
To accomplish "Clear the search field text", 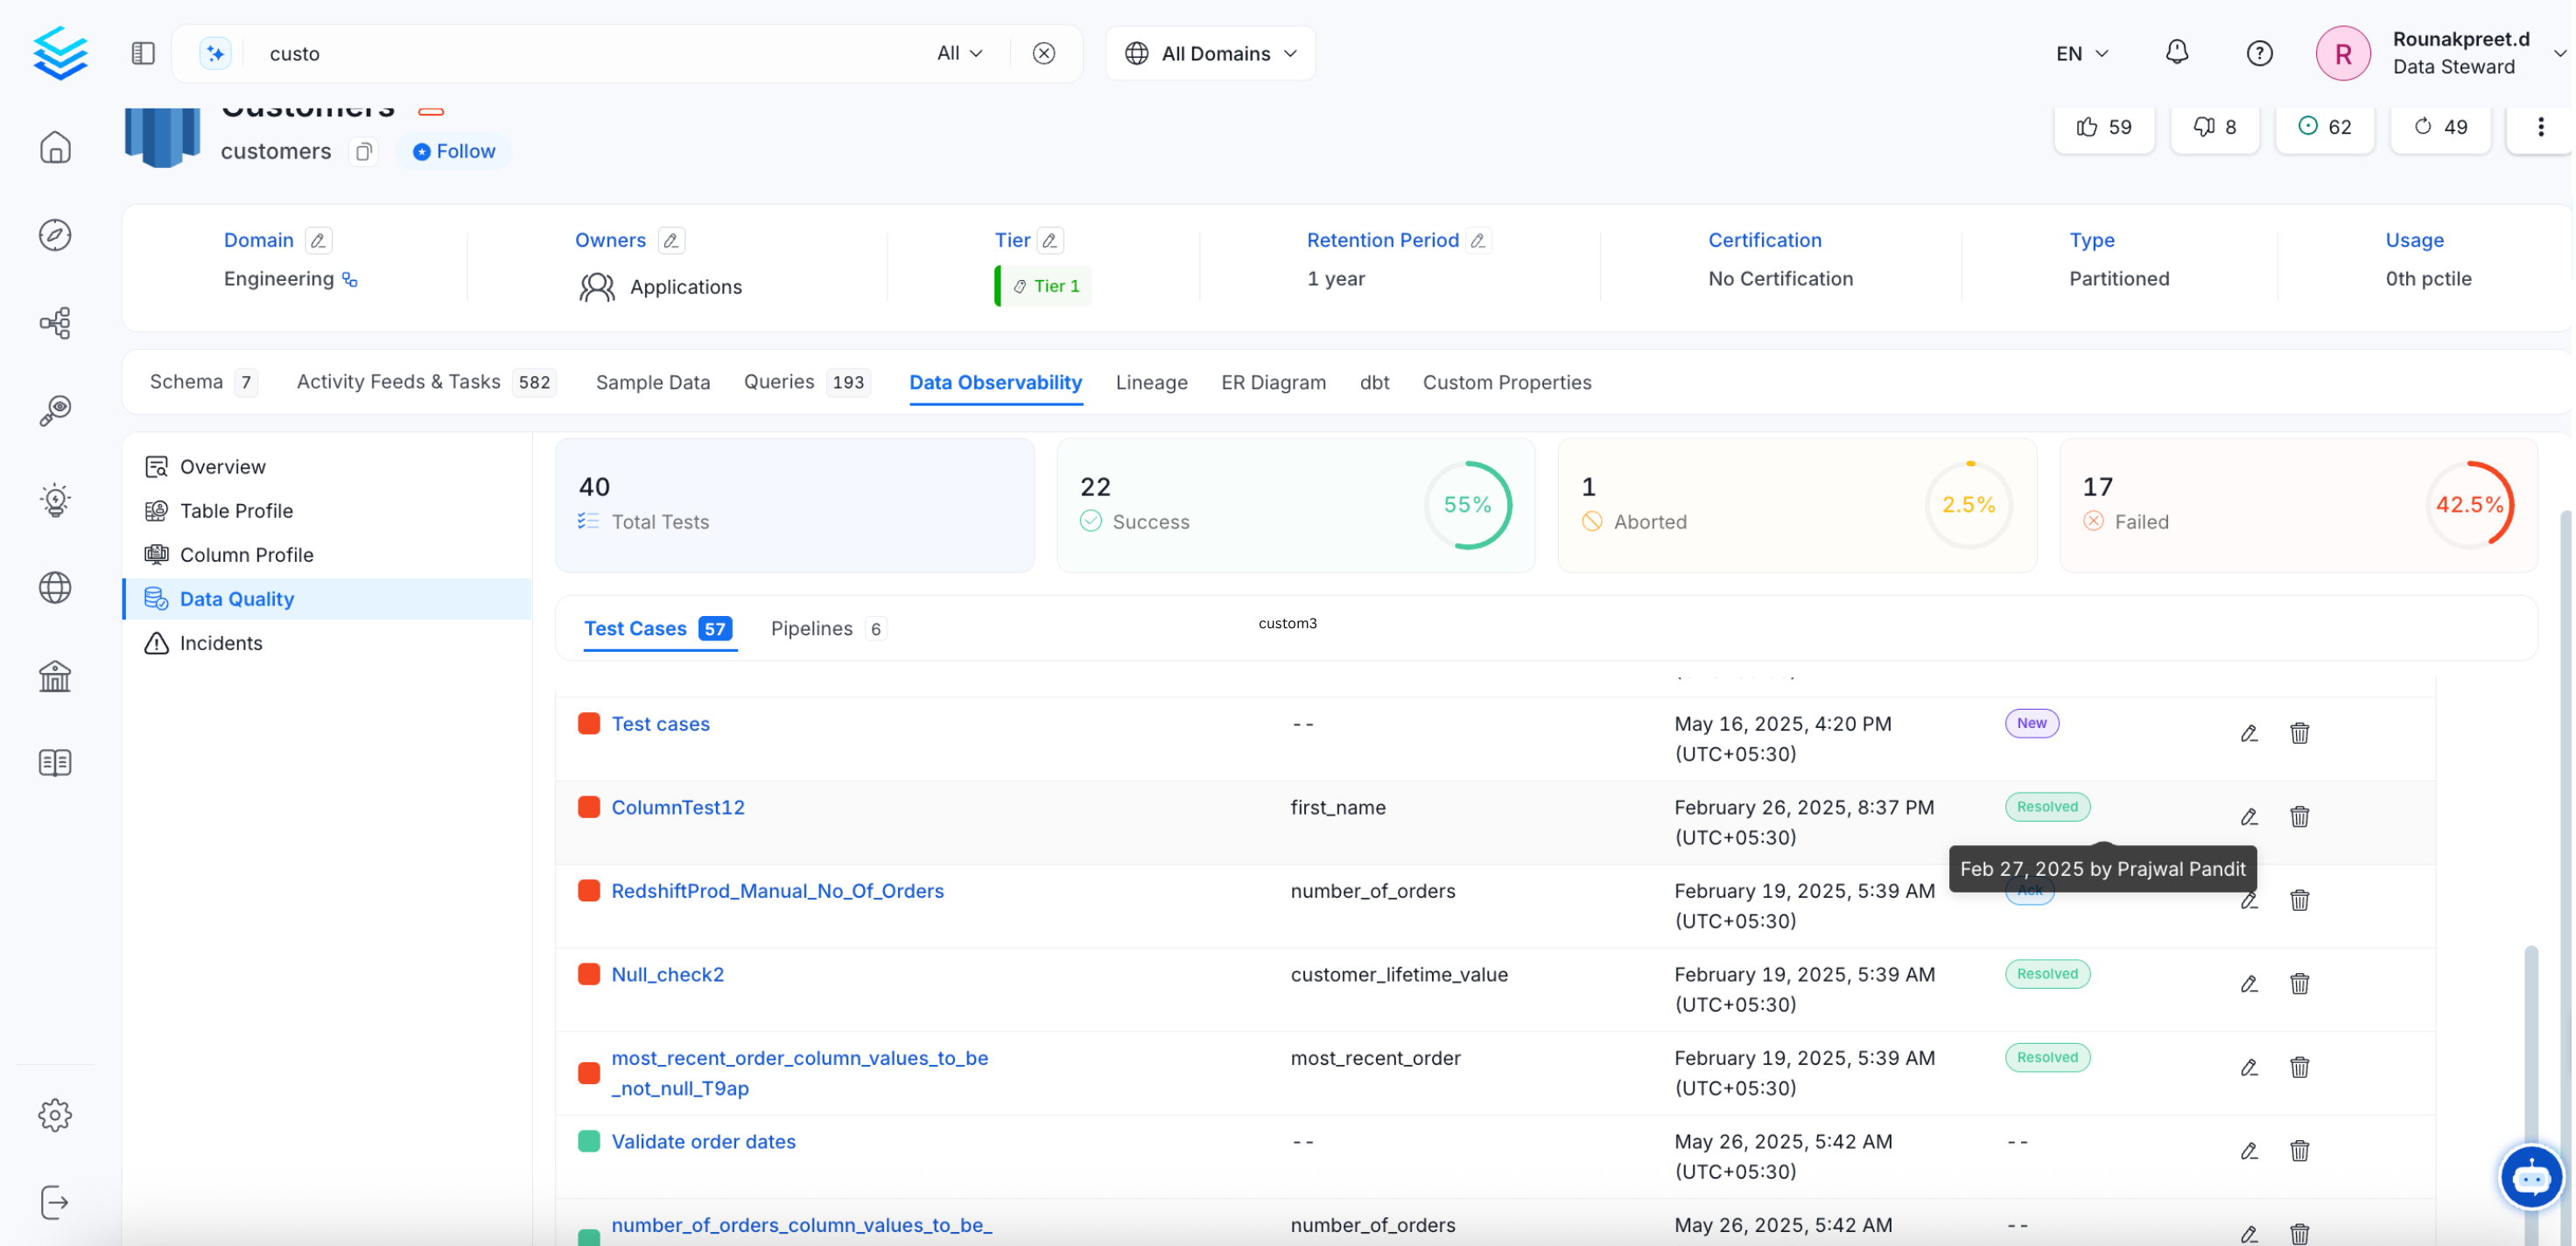I will (x=1043, y=53).
